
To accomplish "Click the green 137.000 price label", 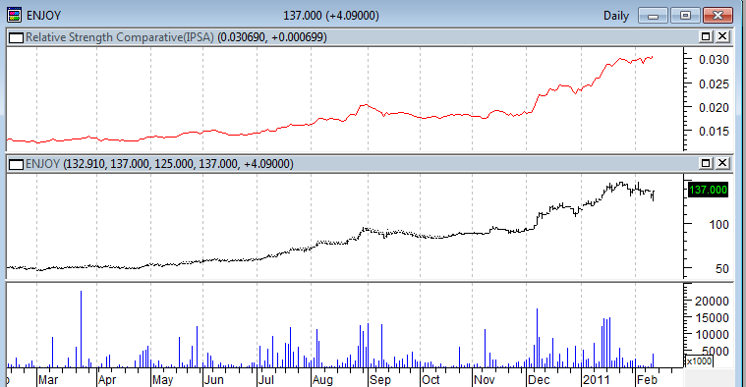I will click(708, 190).
